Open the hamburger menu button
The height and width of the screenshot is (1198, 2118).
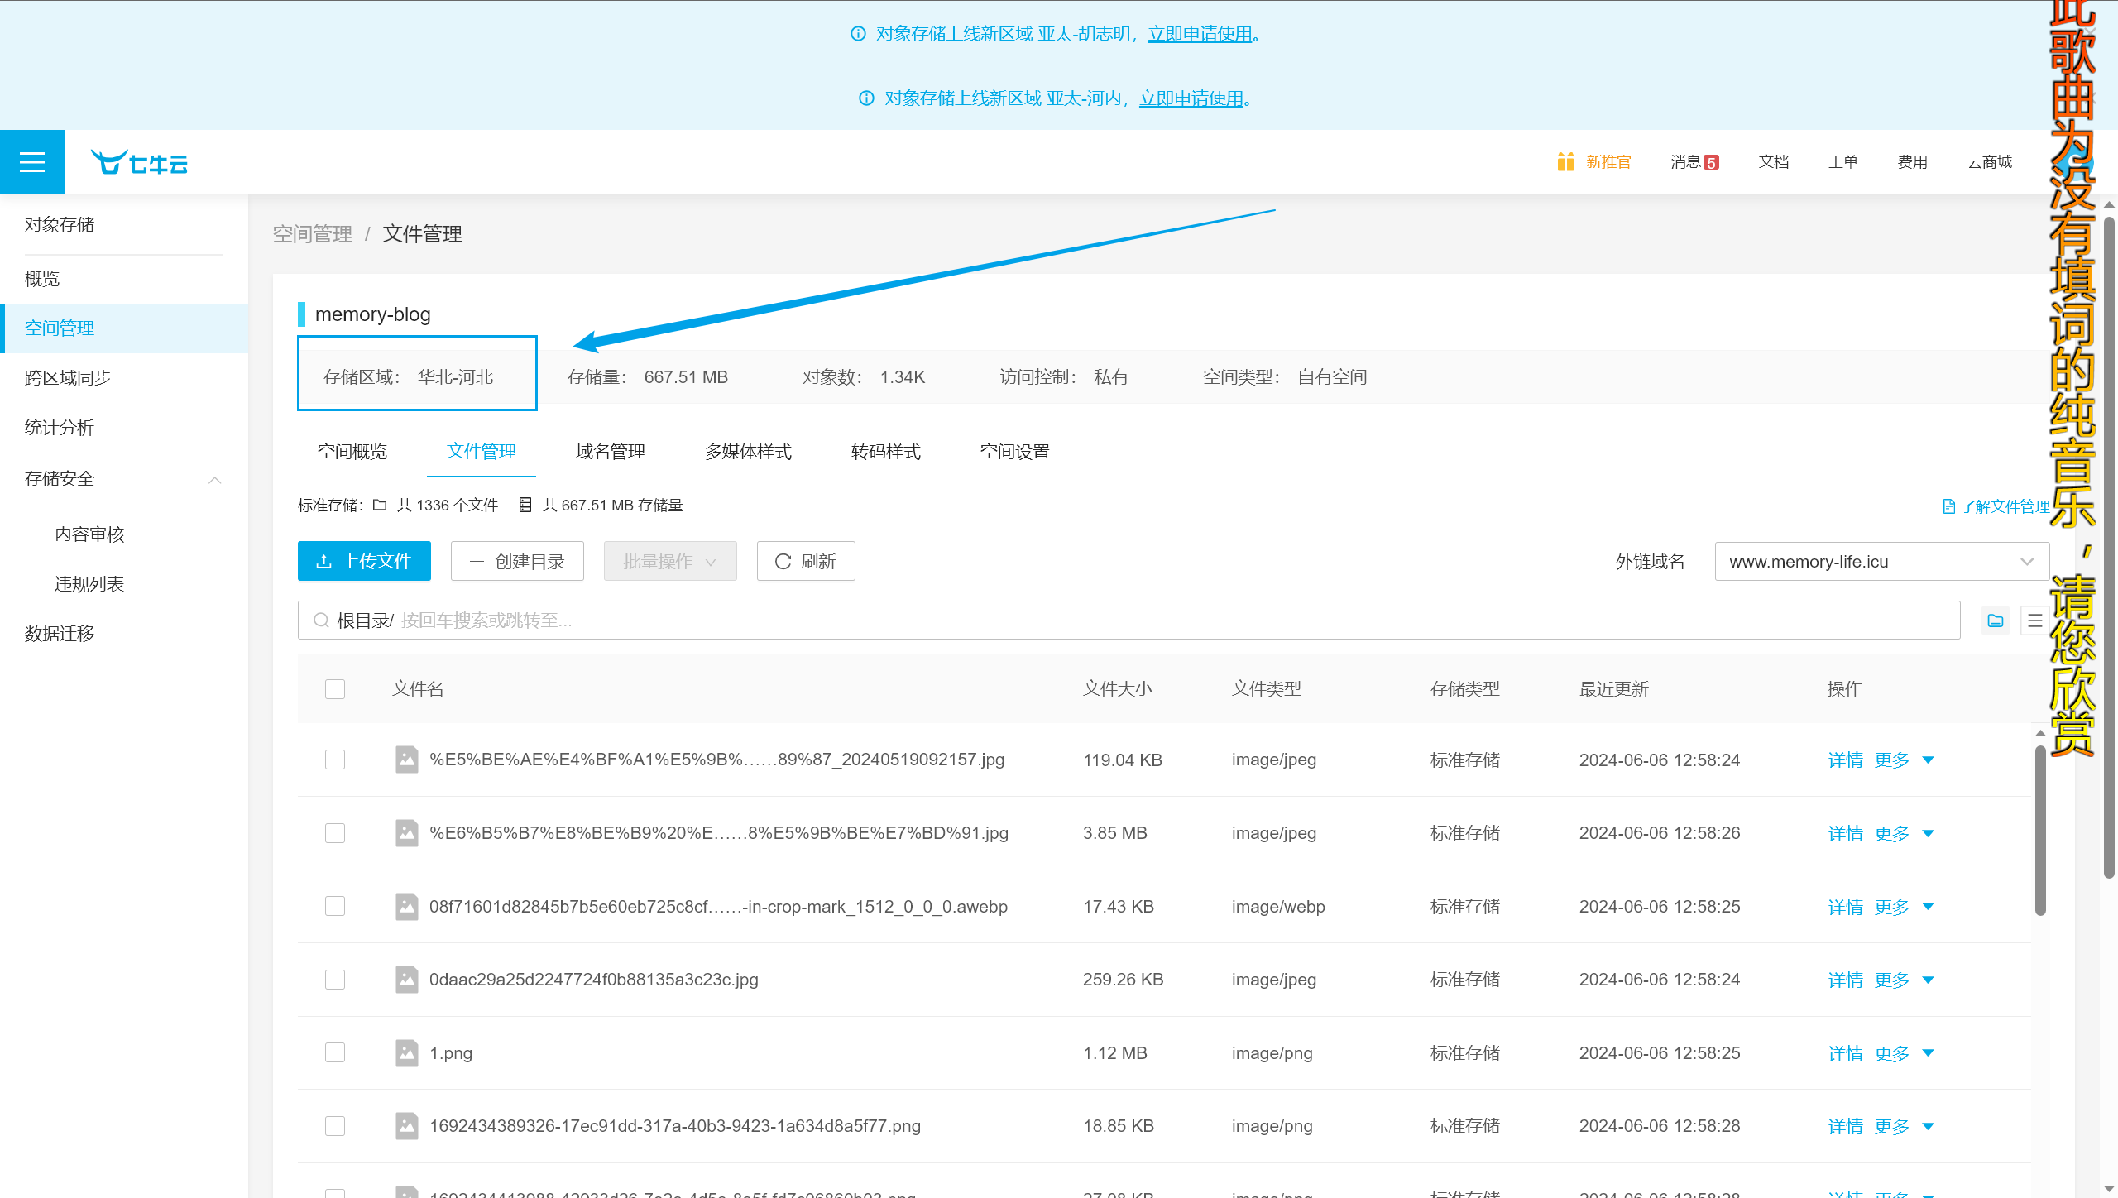click(x=31, y=162)
